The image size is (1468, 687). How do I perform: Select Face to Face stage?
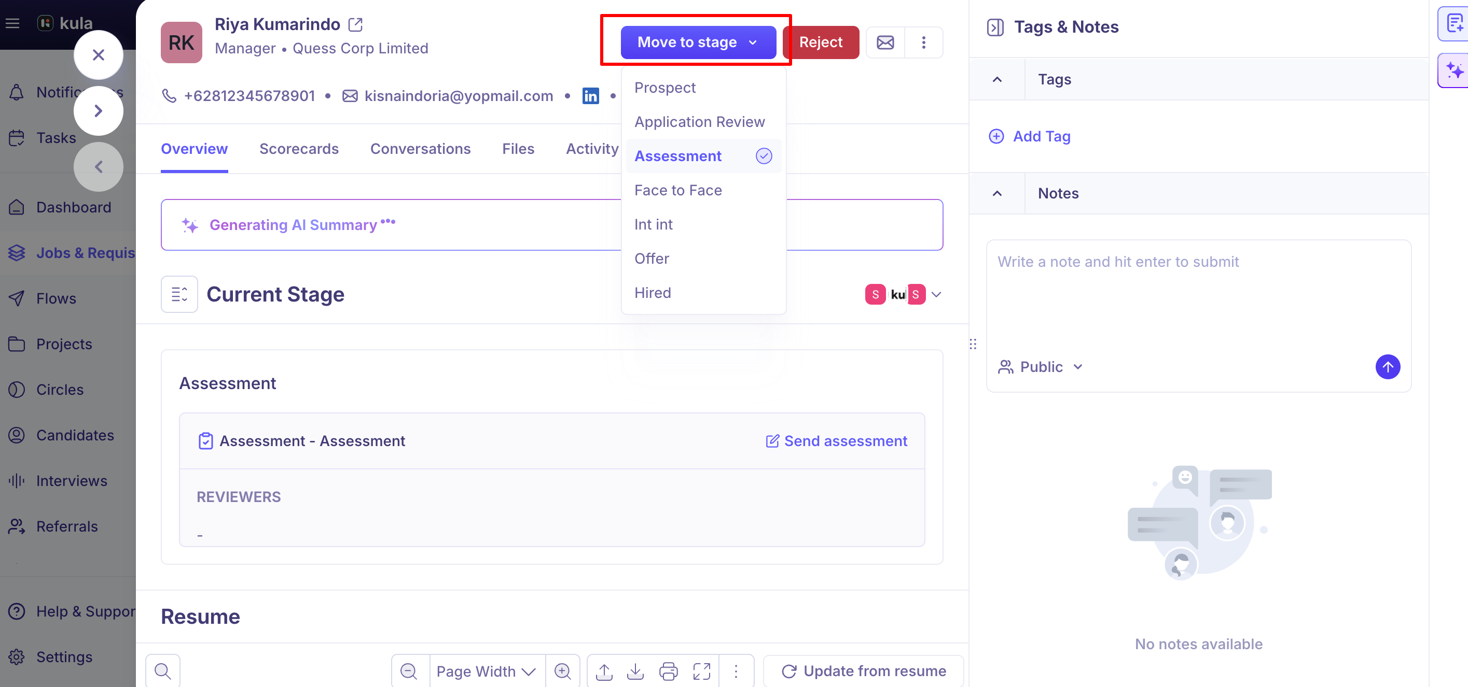pos(703,190)
